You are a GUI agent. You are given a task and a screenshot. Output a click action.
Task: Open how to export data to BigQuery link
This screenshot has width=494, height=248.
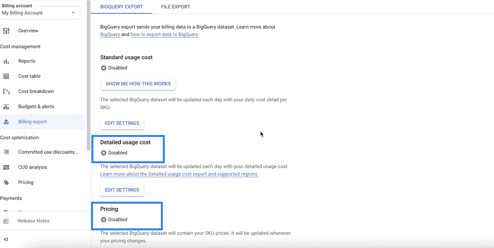pos(164,35)
